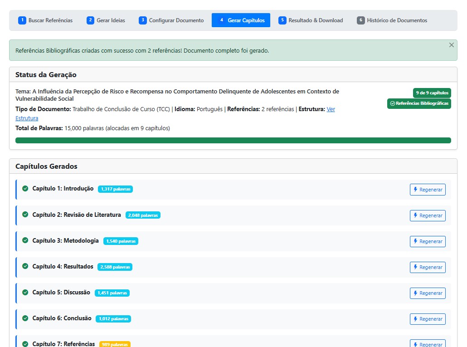The image size is (467, 347).
Task: Regenerate Capítulo 4: Resultados
Action: click(427, 267)
